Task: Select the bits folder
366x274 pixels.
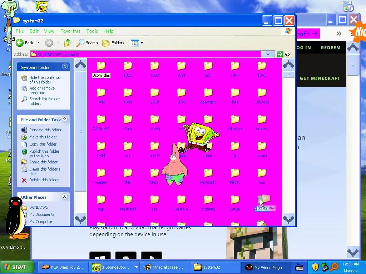Action: pos(235,96)
